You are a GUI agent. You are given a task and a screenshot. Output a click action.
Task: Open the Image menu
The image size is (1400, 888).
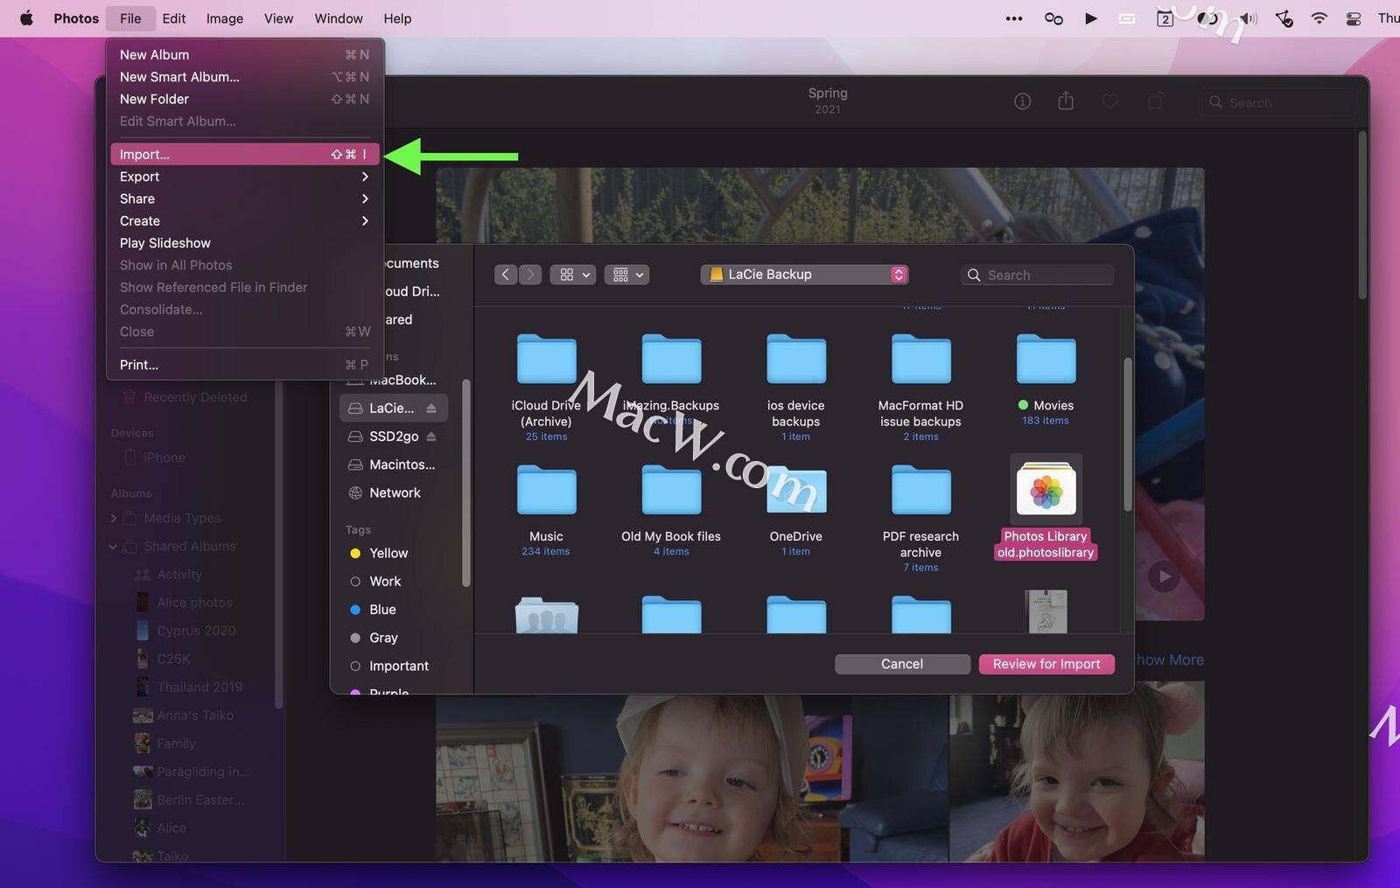(225, 18)
